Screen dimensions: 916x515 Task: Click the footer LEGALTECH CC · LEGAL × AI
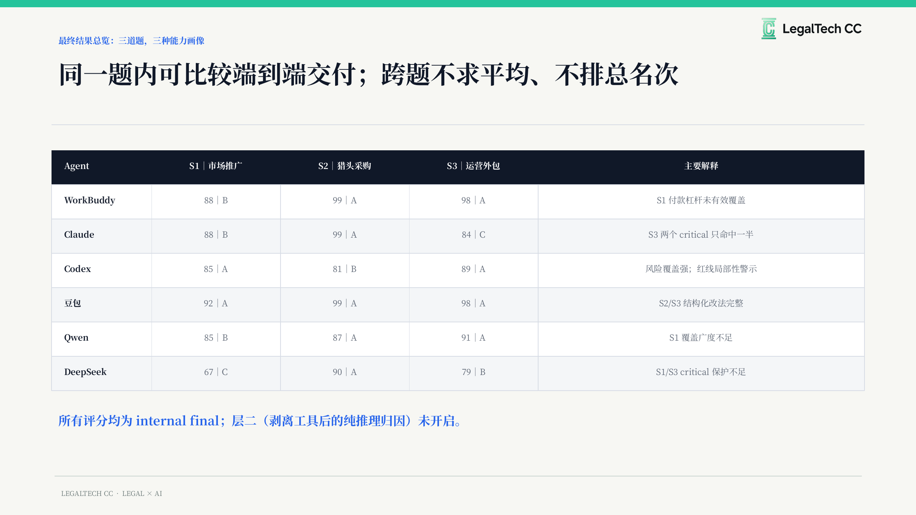pos(111,494)
